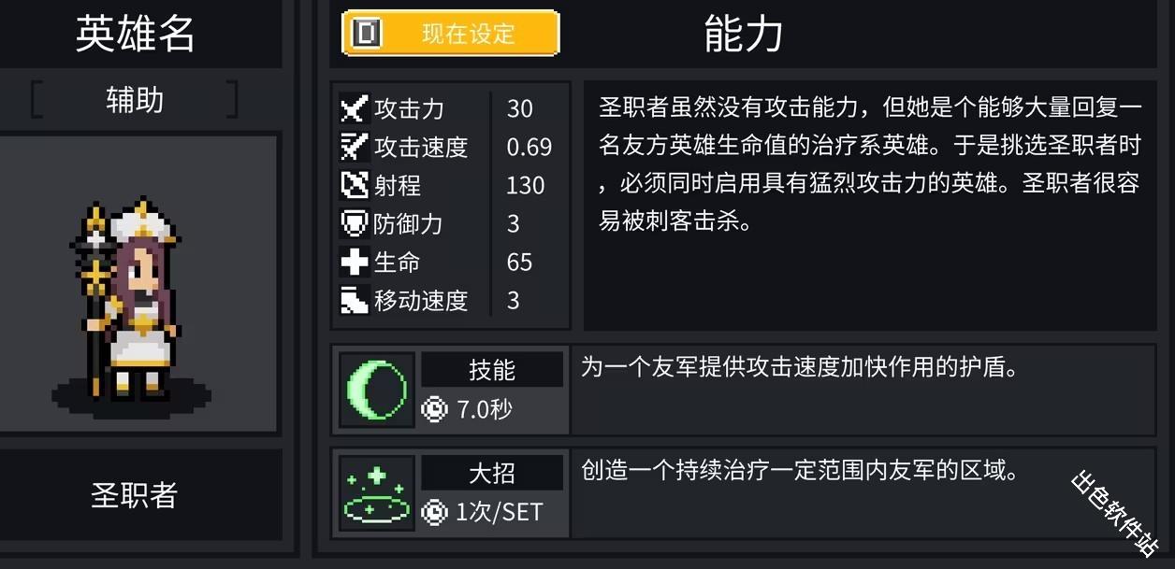The height and width of the screenshot is (569, 1175).
Task: Toggle the 辅助 role selector
Action: 137,99
